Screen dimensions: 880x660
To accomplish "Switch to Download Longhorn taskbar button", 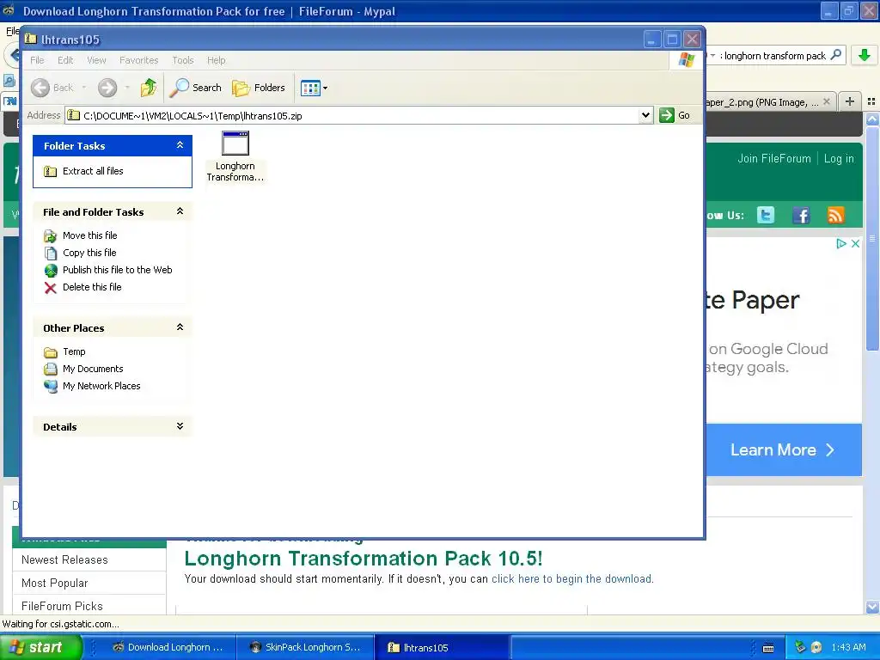I will pyautogui.click(x=167, y=647).
